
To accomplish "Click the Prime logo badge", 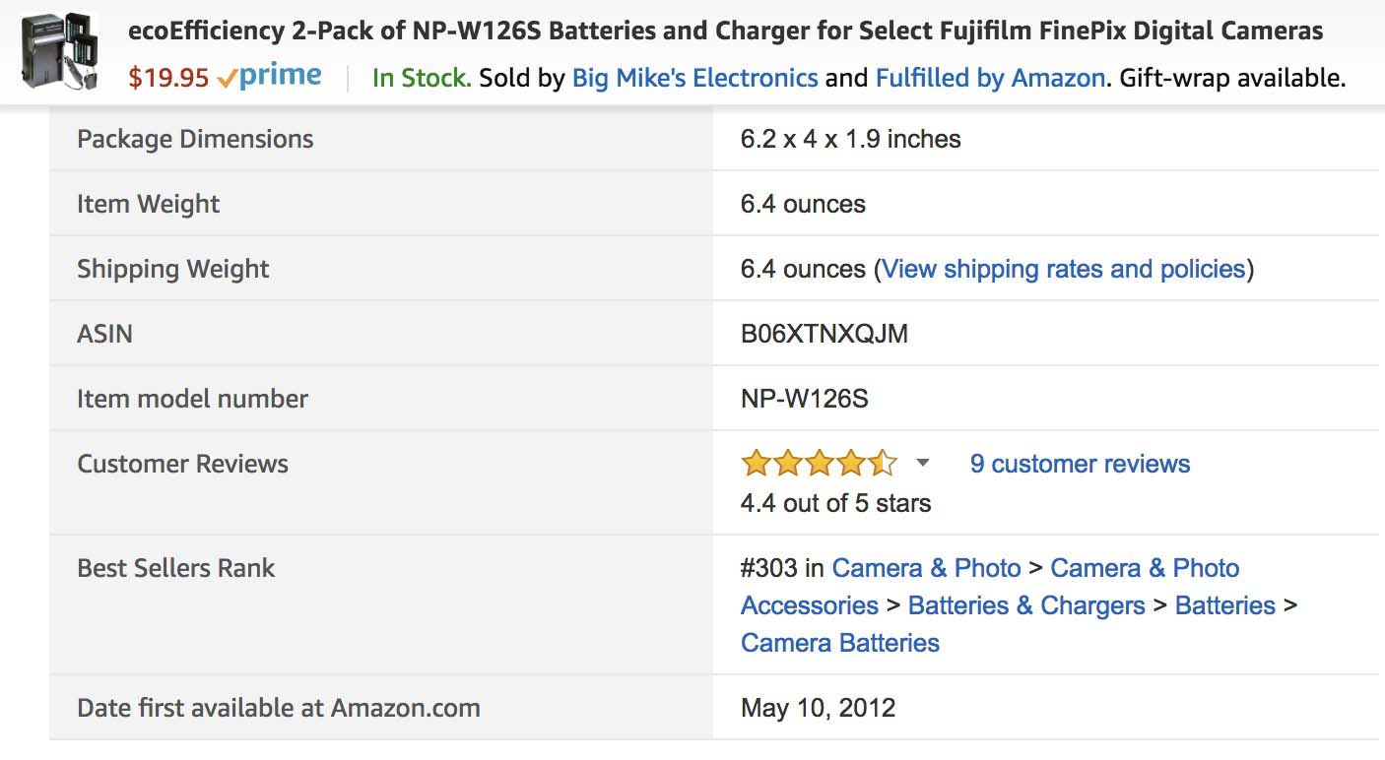I will point(269,77).
